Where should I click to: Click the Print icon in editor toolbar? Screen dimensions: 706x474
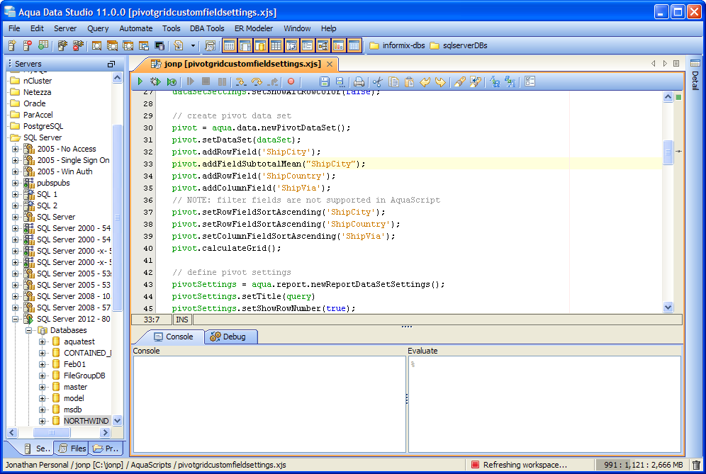pos(359,82)
